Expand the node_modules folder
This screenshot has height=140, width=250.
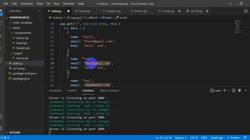coord(22,23)
